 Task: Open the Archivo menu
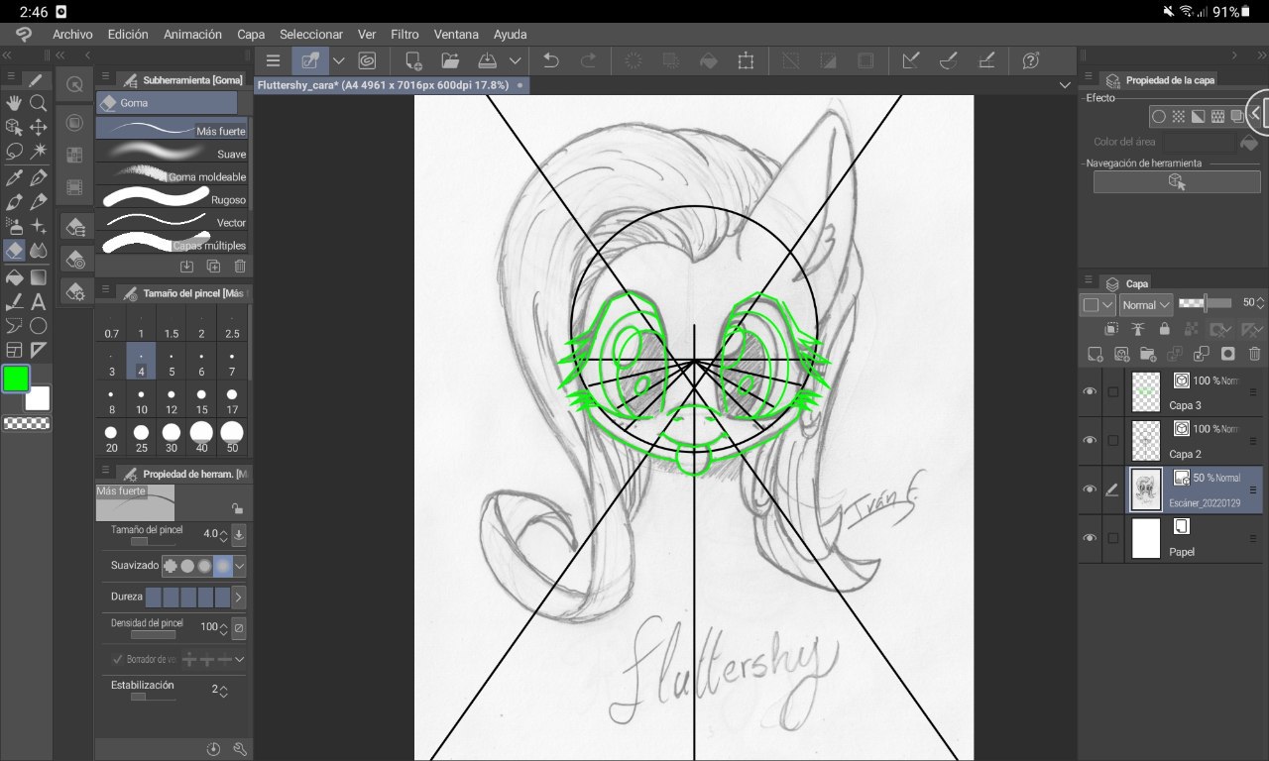(x=72, y=34)
